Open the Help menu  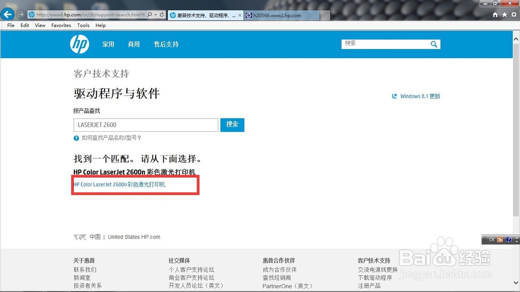pyautogui.click(x=100, y=25)
